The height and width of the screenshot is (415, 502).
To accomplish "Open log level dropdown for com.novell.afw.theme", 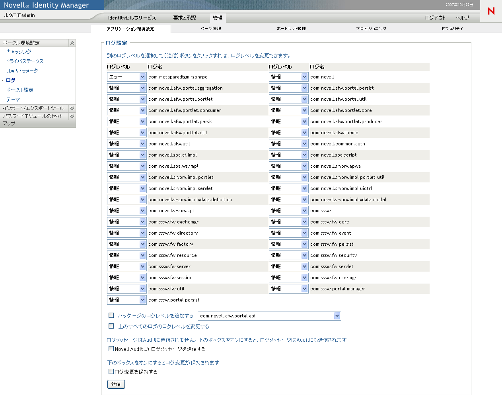I will (289, 133).
